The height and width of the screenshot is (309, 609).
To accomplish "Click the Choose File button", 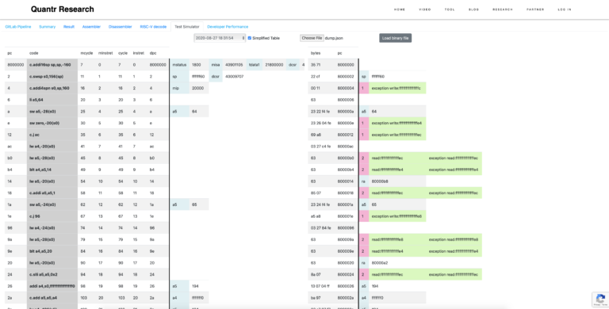I will (x=312, y=38).
